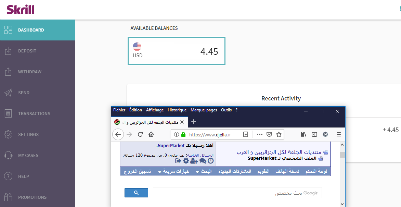Open the Édition menu in Firefox

tap(135, 110)
